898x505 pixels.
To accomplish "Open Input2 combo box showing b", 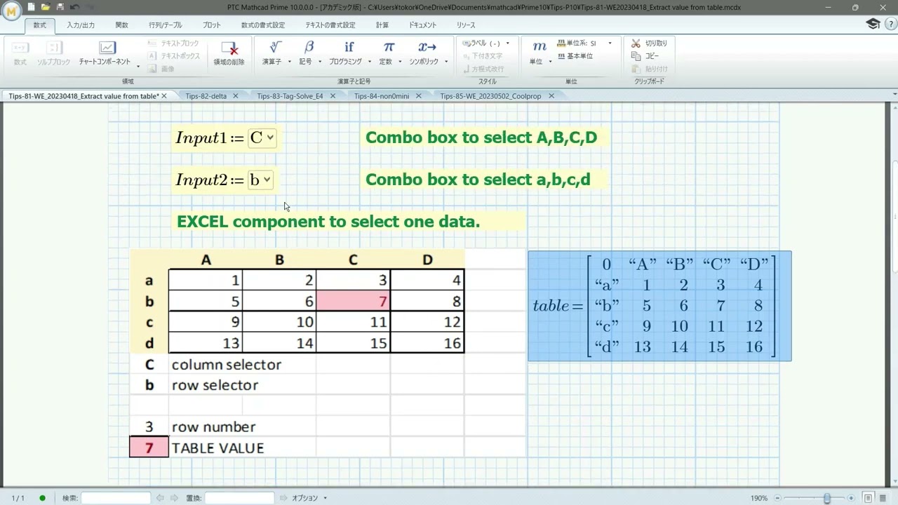I will pyautogui.click(x=260, y=180).
